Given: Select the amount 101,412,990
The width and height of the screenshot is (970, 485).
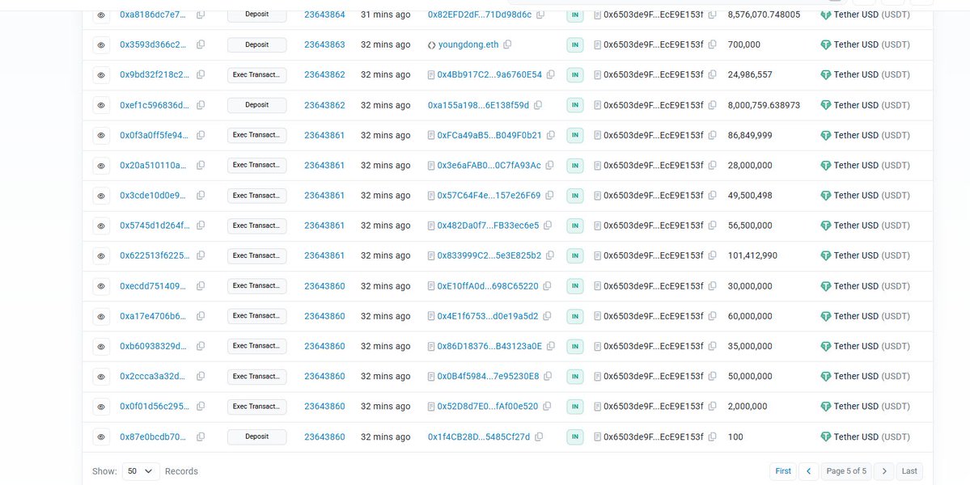Looking at the screenshot, I should click(x=752, y=255).
